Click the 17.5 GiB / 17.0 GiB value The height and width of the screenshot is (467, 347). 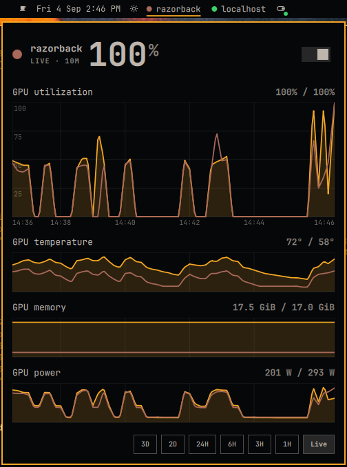pyautogui.click(x=284, y=307)
